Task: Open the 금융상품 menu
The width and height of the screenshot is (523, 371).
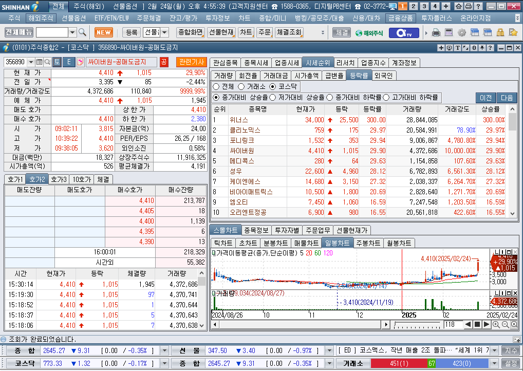Action: pos(400,18)
